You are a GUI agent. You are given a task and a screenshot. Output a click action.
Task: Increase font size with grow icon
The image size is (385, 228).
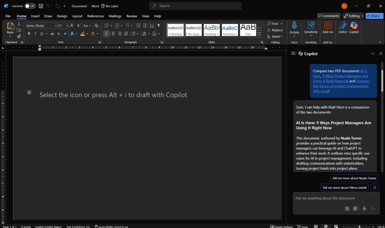tap(72, 26)
